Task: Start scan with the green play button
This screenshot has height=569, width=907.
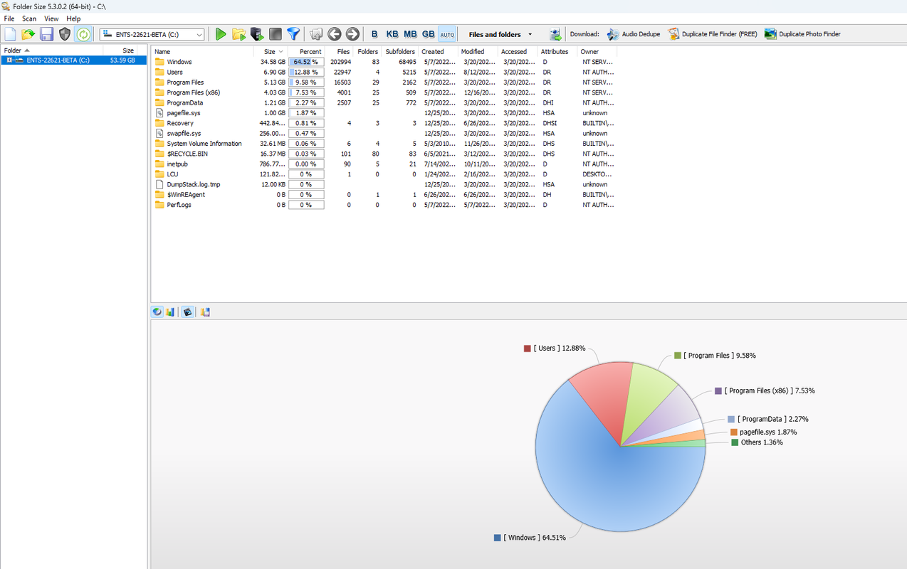Action: pos(221,34)
